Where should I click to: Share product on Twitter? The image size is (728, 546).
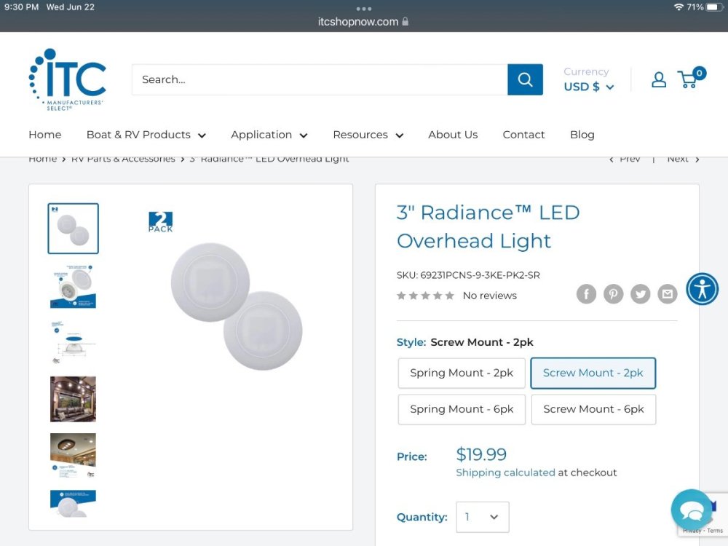(x=640, y=294)
